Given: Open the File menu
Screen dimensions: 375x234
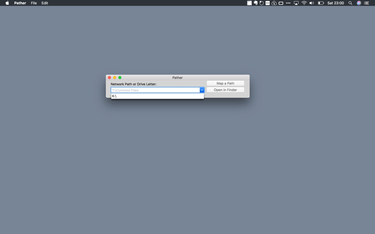Looking at the screenshot, I should [x=34, y=3].
